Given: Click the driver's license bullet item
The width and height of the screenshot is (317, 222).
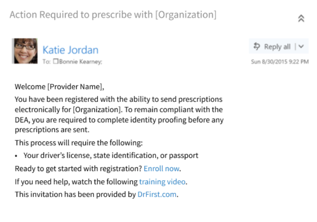Looking at the screenshot, I should [x=111, y=155].
